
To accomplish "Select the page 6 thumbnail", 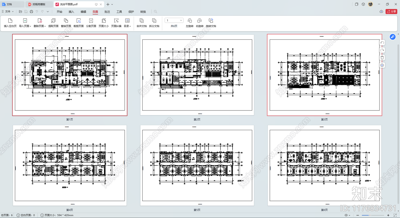I will 324,165.
